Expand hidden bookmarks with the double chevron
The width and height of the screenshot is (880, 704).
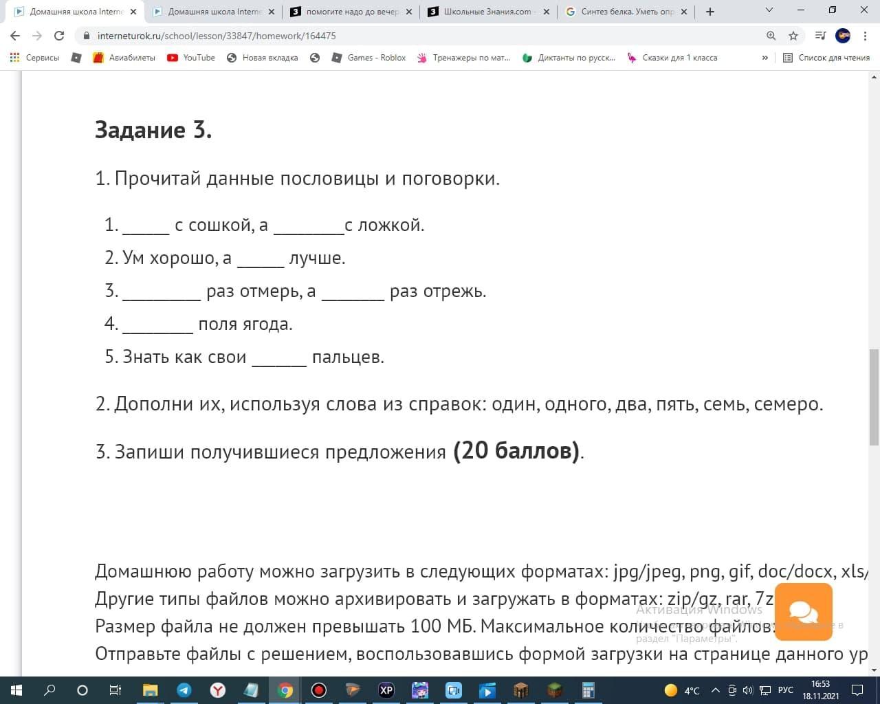(x=764, y=58)
